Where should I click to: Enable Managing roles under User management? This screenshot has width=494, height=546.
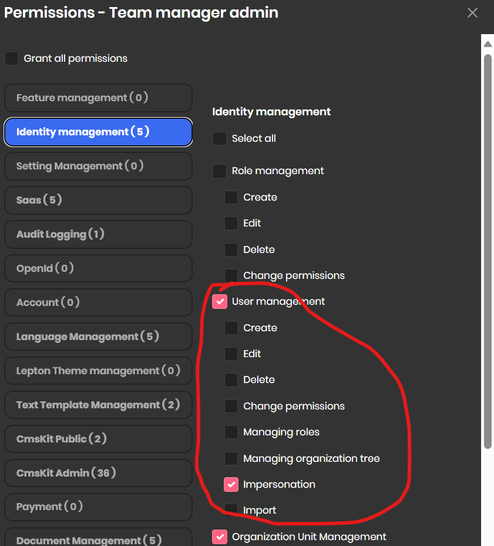pos(231,432)
